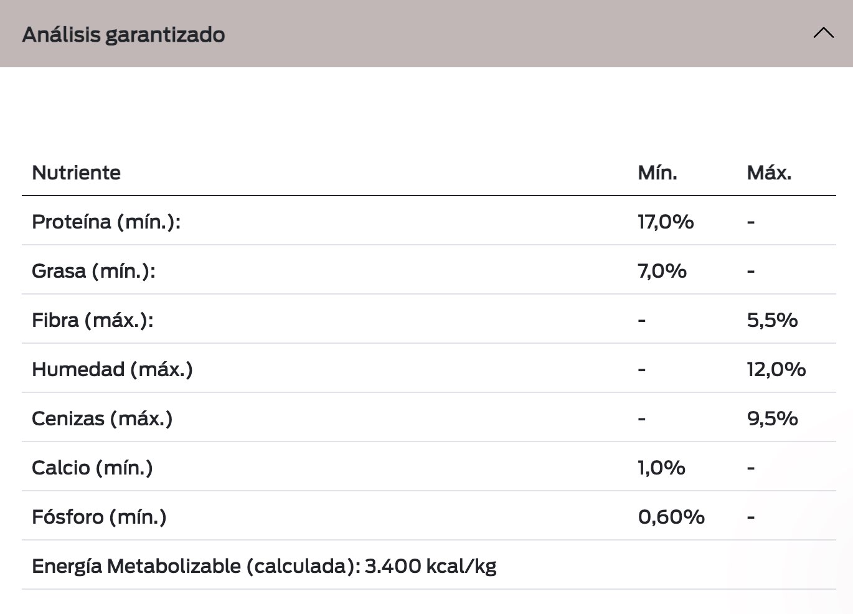The image size is (853, 614).
Task: Select the Mín. column header
Action: coord(657,172)
